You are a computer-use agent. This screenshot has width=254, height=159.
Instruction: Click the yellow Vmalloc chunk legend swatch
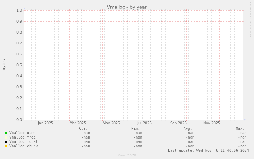click(x=6, y=146)
